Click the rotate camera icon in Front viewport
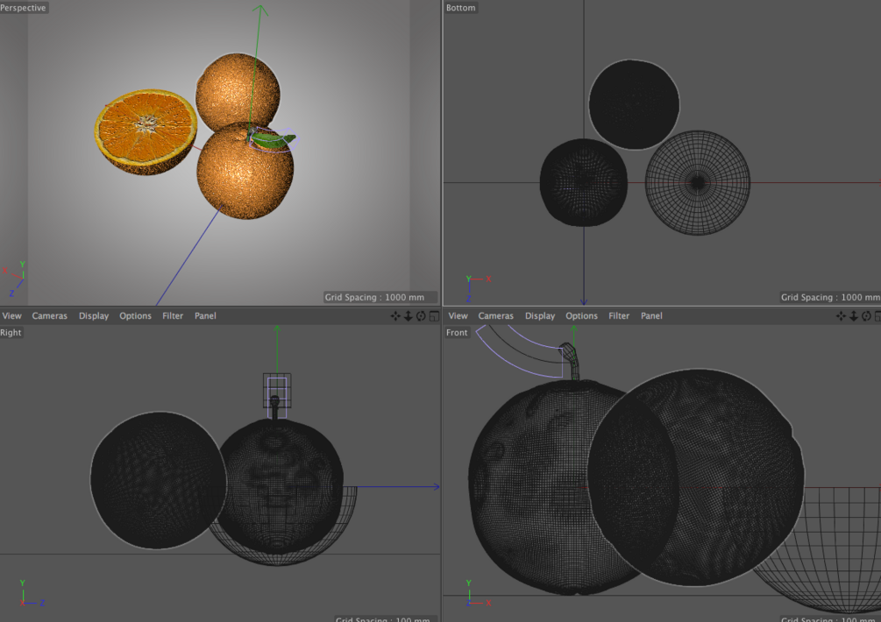This screenshot has height=622, width=881. (x=866, y=316)
